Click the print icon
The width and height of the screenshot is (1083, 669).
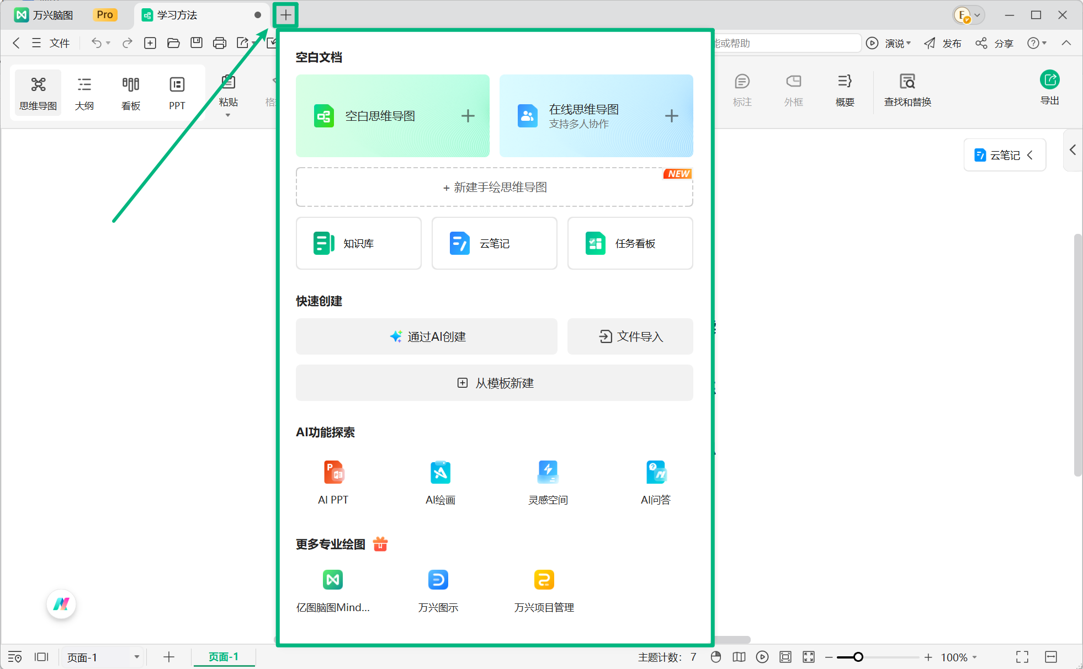click(x=220, y=43)
